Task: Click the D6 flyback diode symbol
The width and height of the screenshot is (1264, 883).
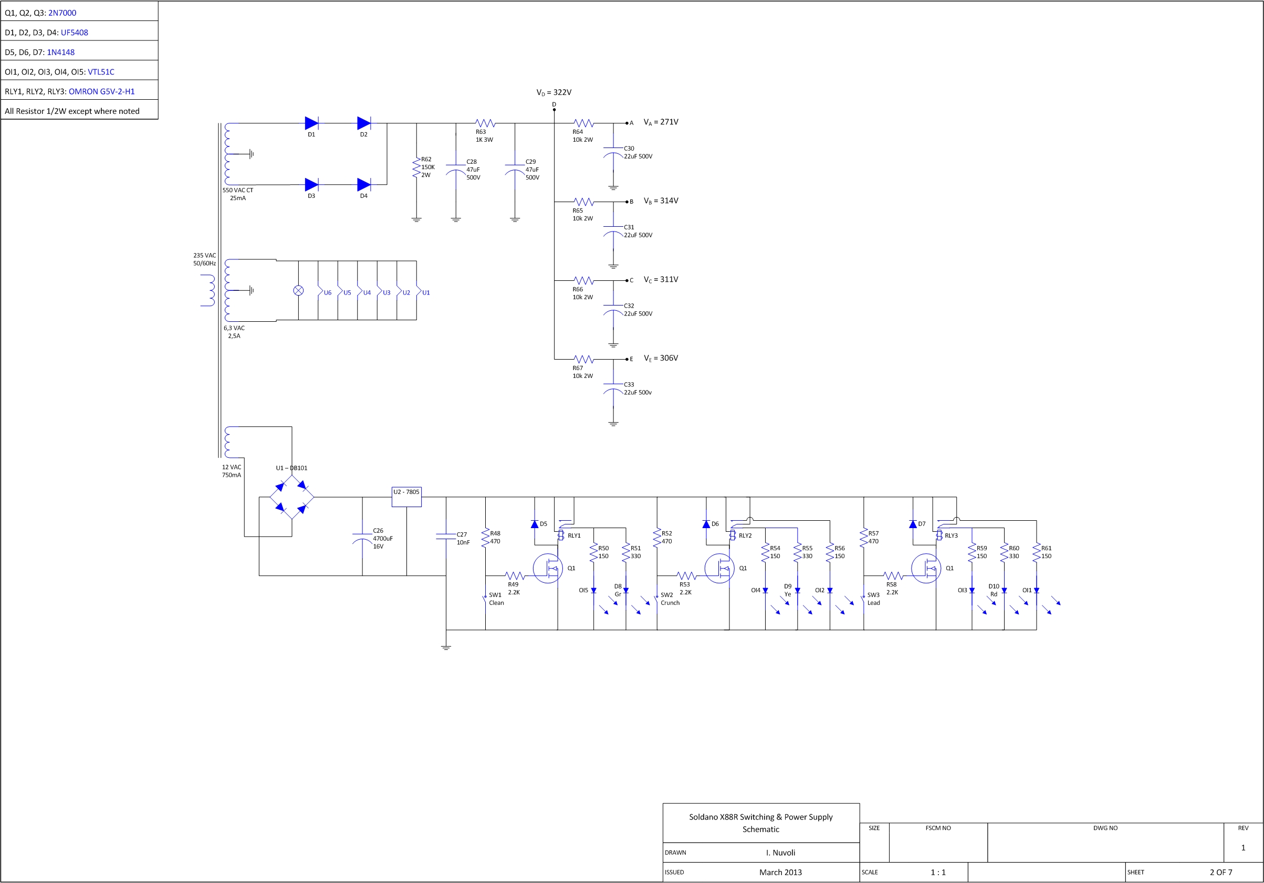Action: tap(706, 524)
